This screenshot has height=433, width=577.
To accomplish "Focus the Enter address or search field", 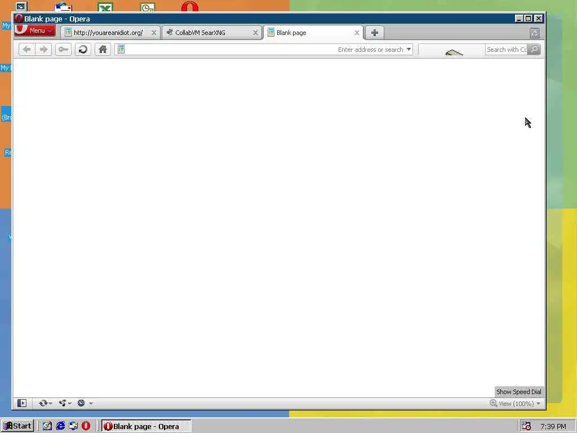I will tap(263, 50).
